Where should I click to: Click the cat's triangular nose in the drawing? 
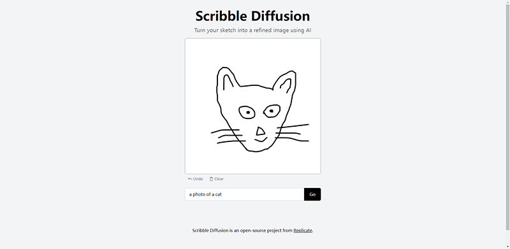[260, 131]
